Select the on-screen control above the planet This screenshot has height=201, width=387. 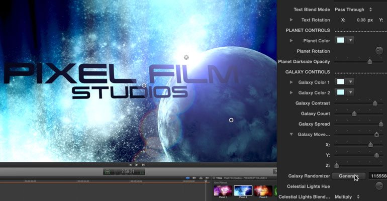[186, 57]
